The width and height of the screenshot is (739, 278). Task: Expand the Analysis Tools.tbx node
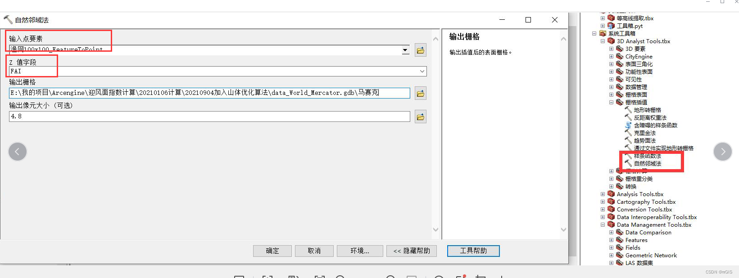[603, 194]
